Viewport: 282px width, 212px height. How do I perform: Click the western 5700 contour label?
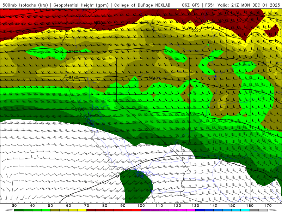coord(80,109)
